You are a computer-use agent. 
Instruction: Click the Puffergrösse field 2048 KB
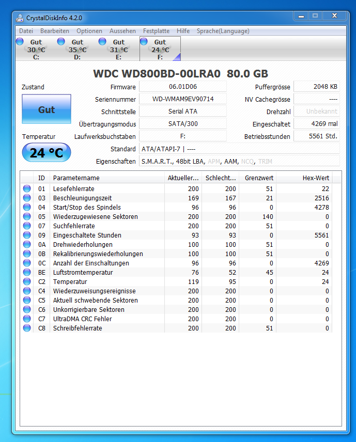(x=317, y=87)
